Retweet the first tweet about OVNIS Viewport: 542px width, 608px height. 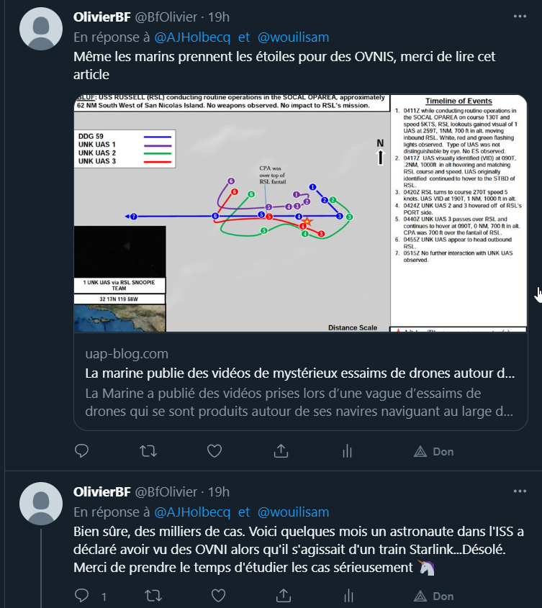point(148,451)
